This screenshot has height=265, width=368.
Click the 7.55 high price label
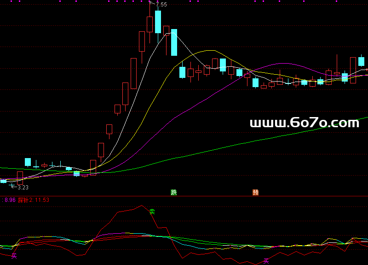pos(161,5)
